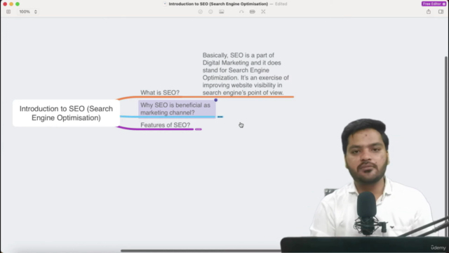Open the 100% zoom level dropdown

[x=28, y=12]
